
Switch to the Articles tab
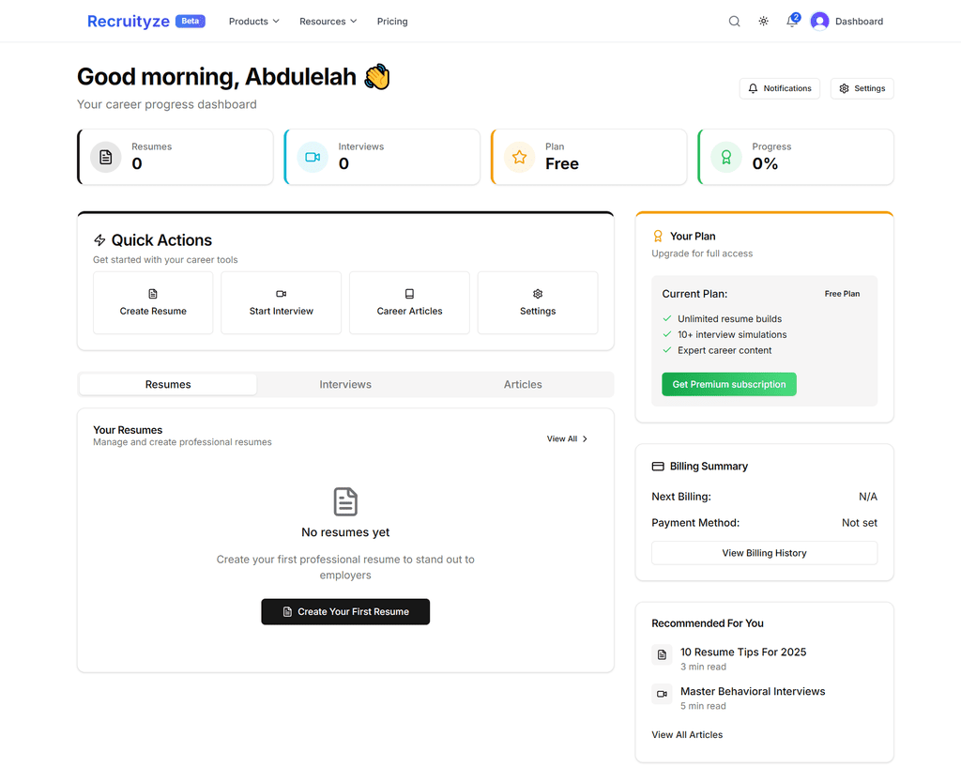pyautogui.click(x=523, y=384)
